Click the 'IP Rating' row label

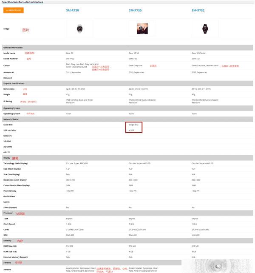point(8,101)
